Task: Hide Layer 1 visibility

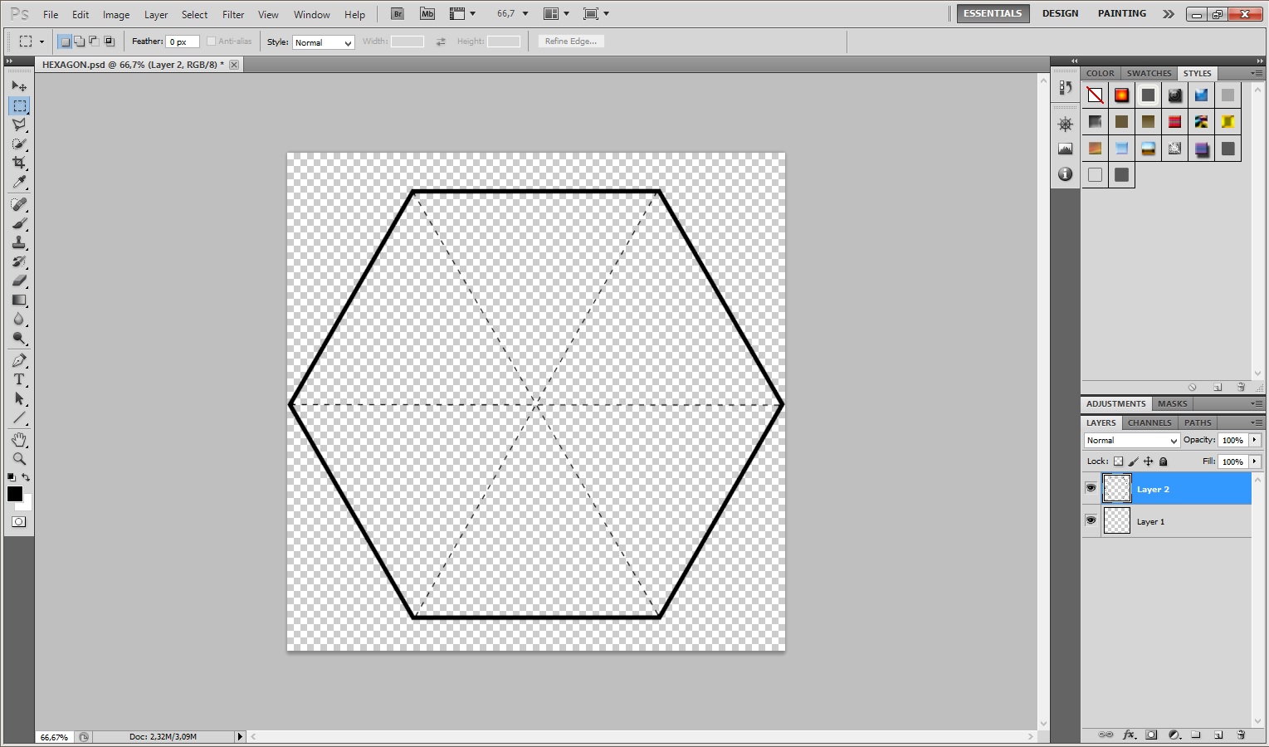Action: (x=1091, y=520)
